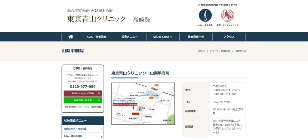Open 当院のAGA・発毛治療 sidebar link
The width and height of the screenshot is (308, 139).
pyautogui.click(x=83, y=129)
